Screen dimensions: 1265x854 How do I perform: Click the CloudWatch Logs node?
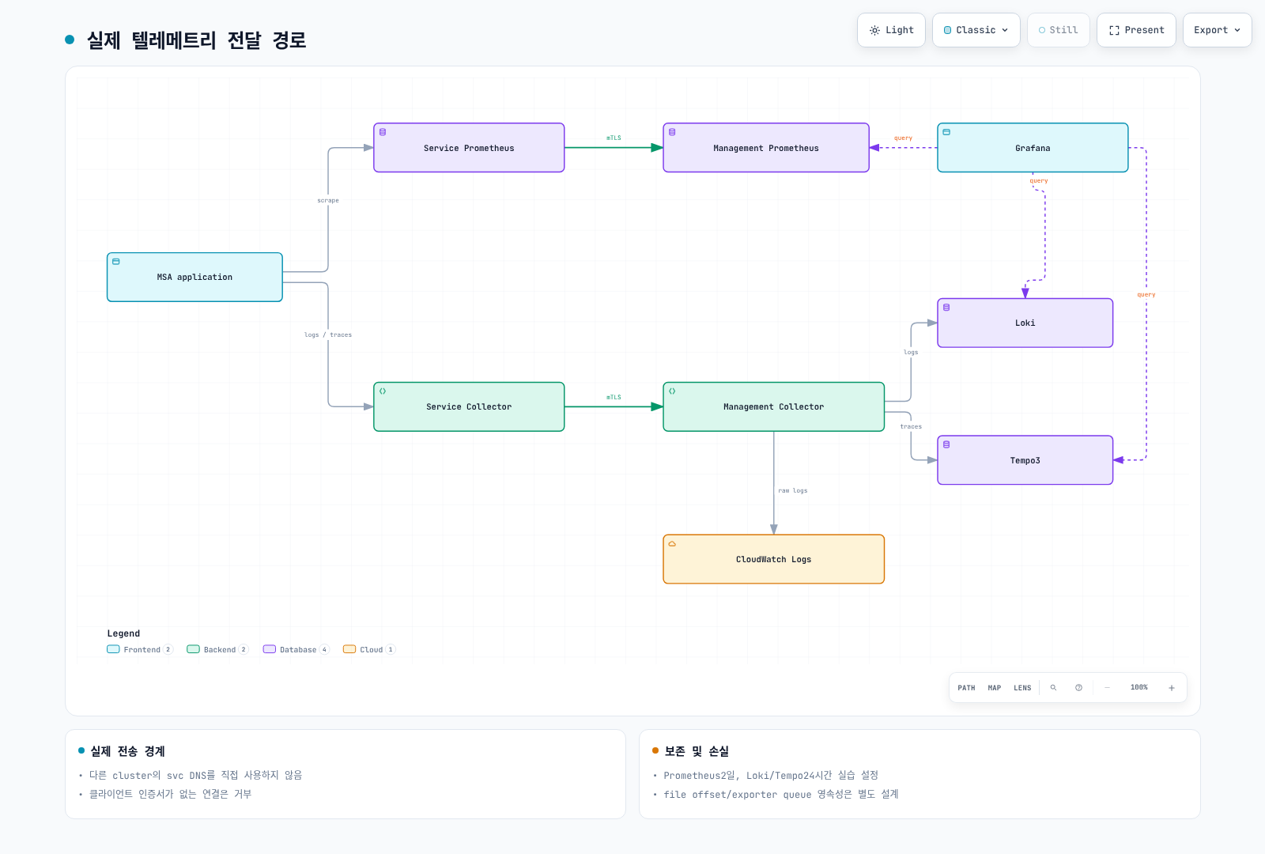coord(773,560)
